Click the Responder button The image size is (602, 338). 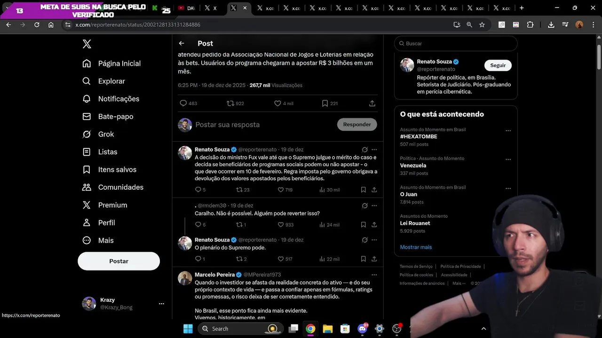[357, 124]
